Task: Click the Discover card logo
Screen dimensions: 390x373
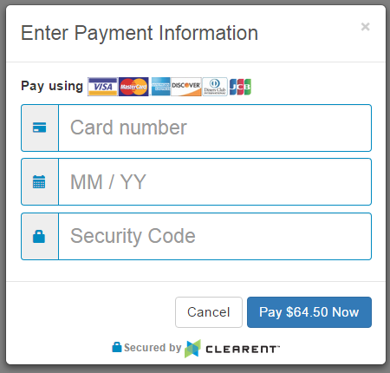Action: 186,87
